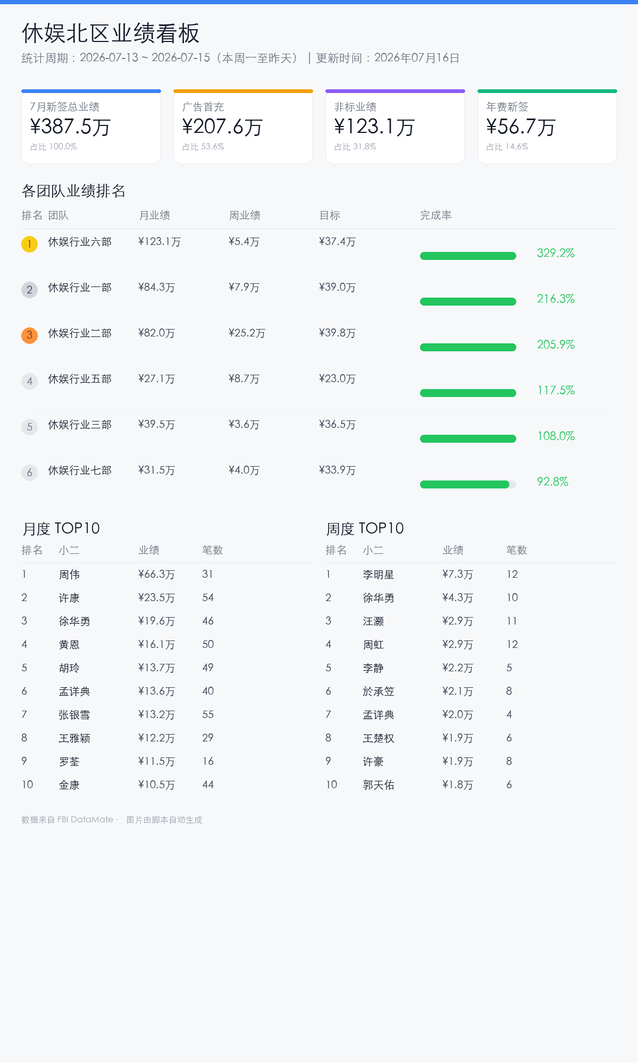Click the gray rank 2 badge
Screen dimensions: 638x1063
29,290
